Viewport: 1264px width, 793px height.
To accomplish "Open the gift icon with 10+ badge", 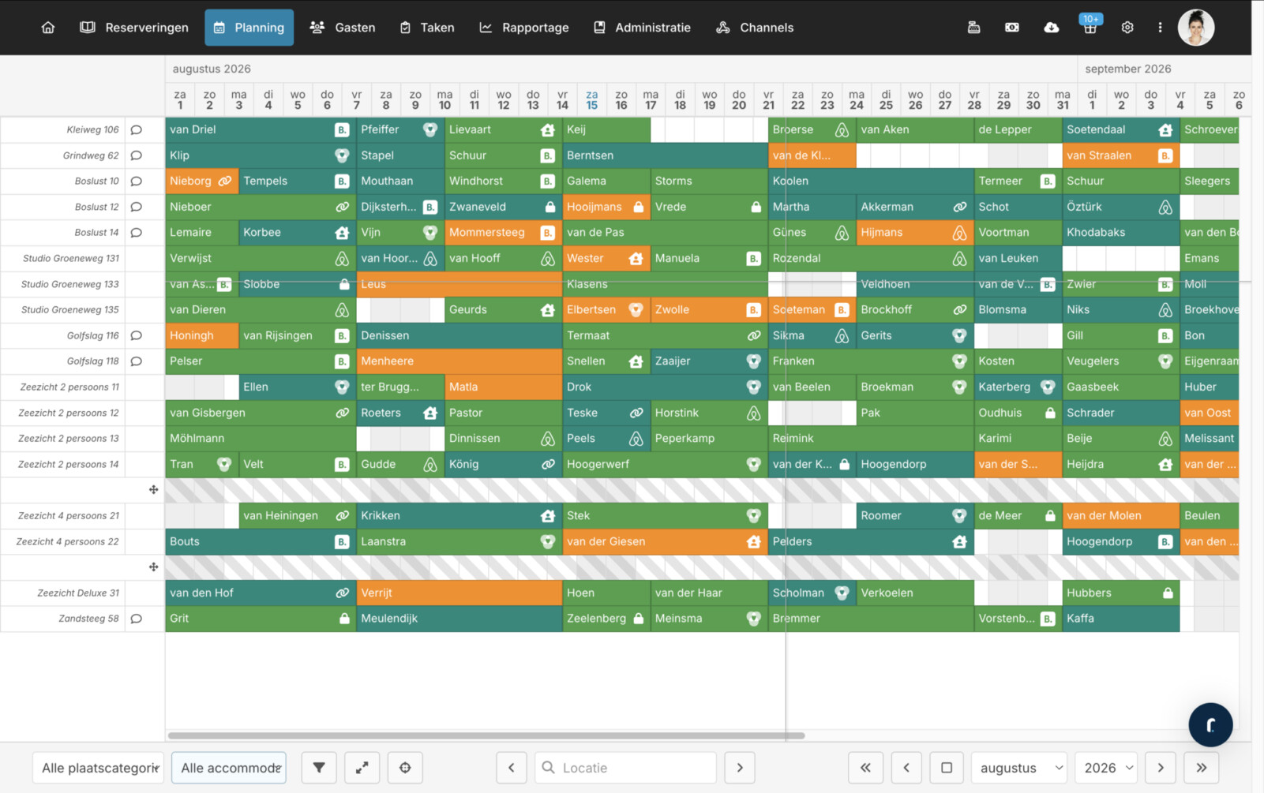I will tap(1090, 28).
